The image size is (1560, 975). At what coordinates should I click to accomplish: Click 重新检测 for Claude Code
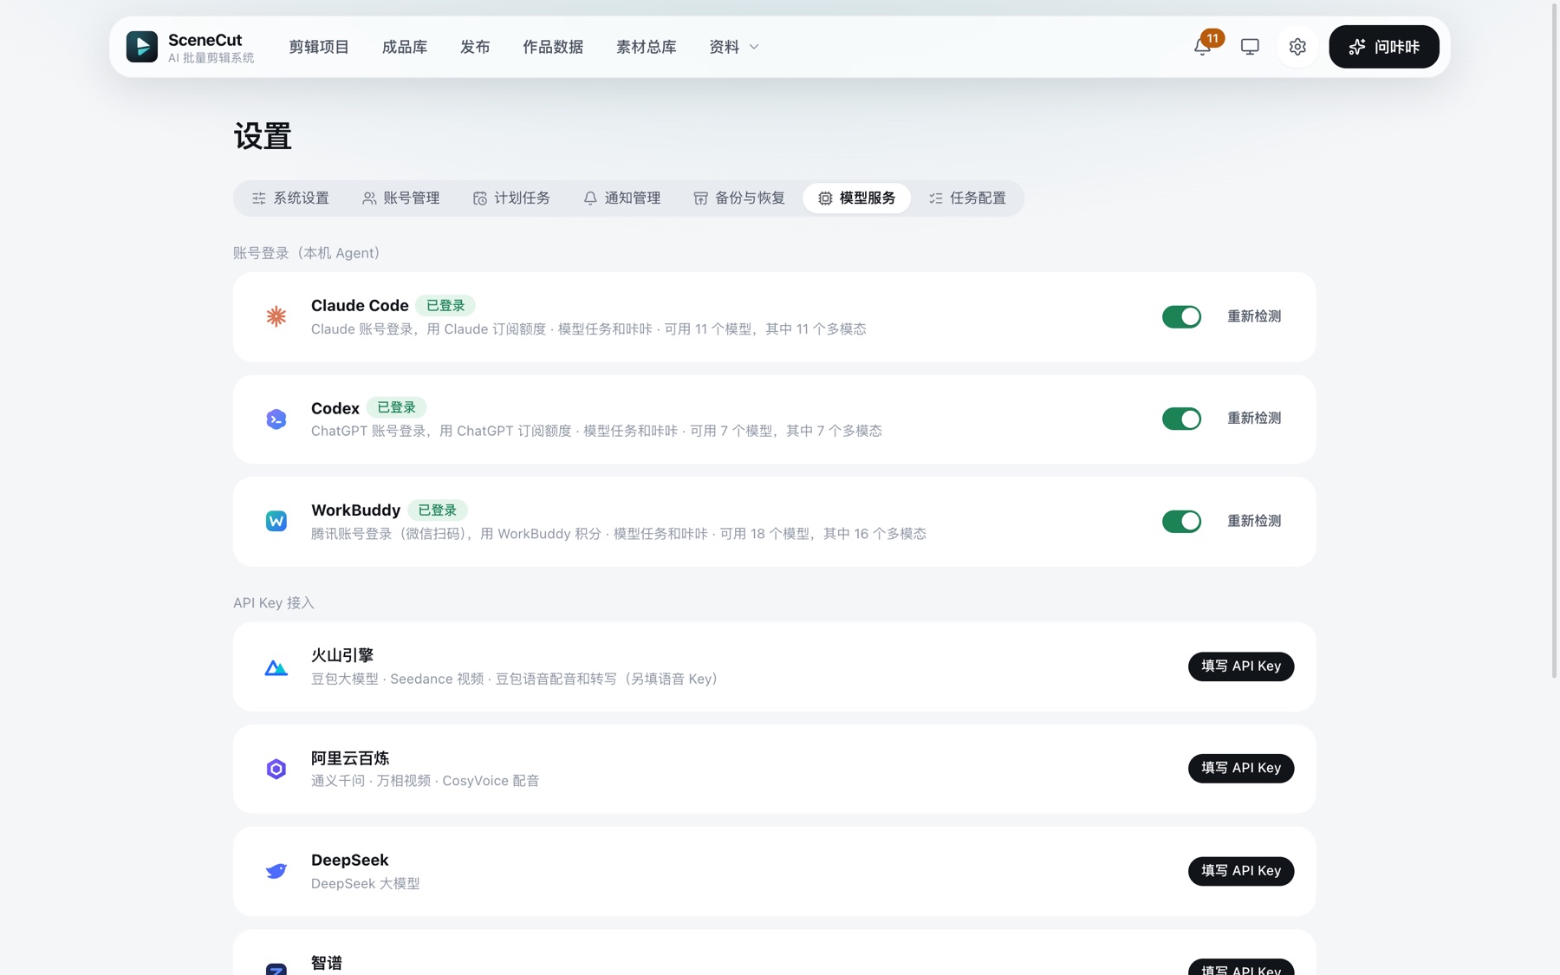1254,316
